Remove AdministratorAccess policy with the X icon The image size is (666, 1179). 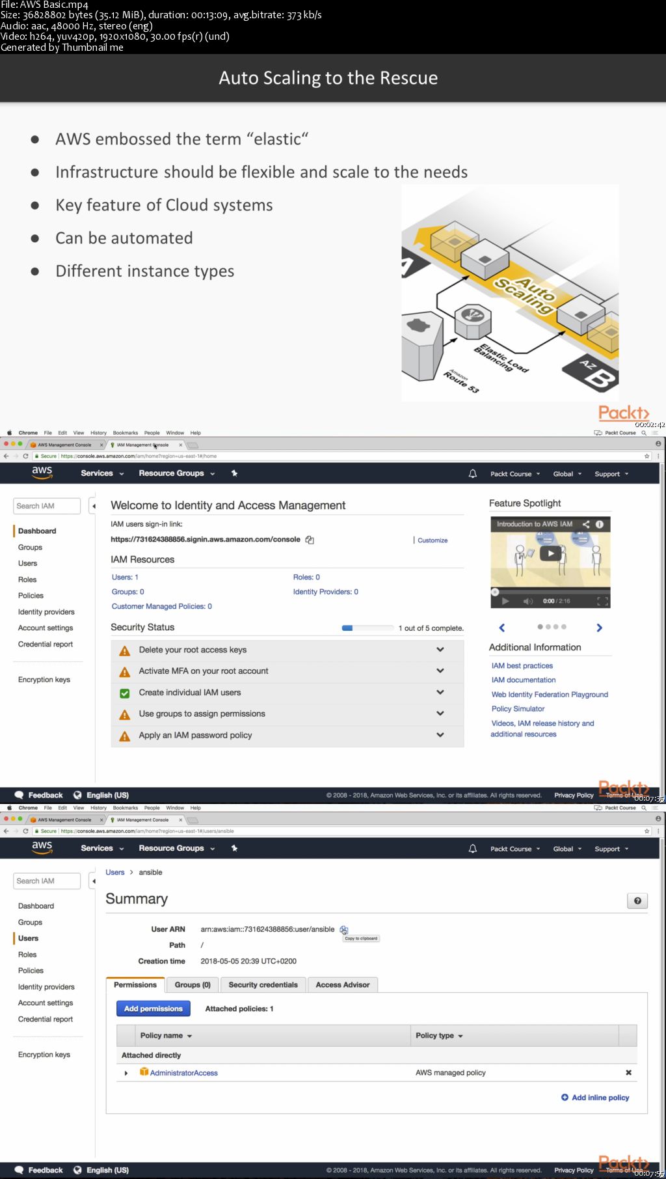pos(628,1072)
